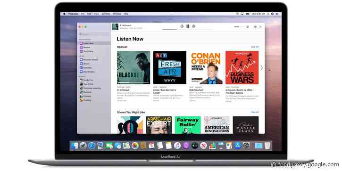Open App Store from the Dock
342x171 pixels.
(x=238, y=146)
